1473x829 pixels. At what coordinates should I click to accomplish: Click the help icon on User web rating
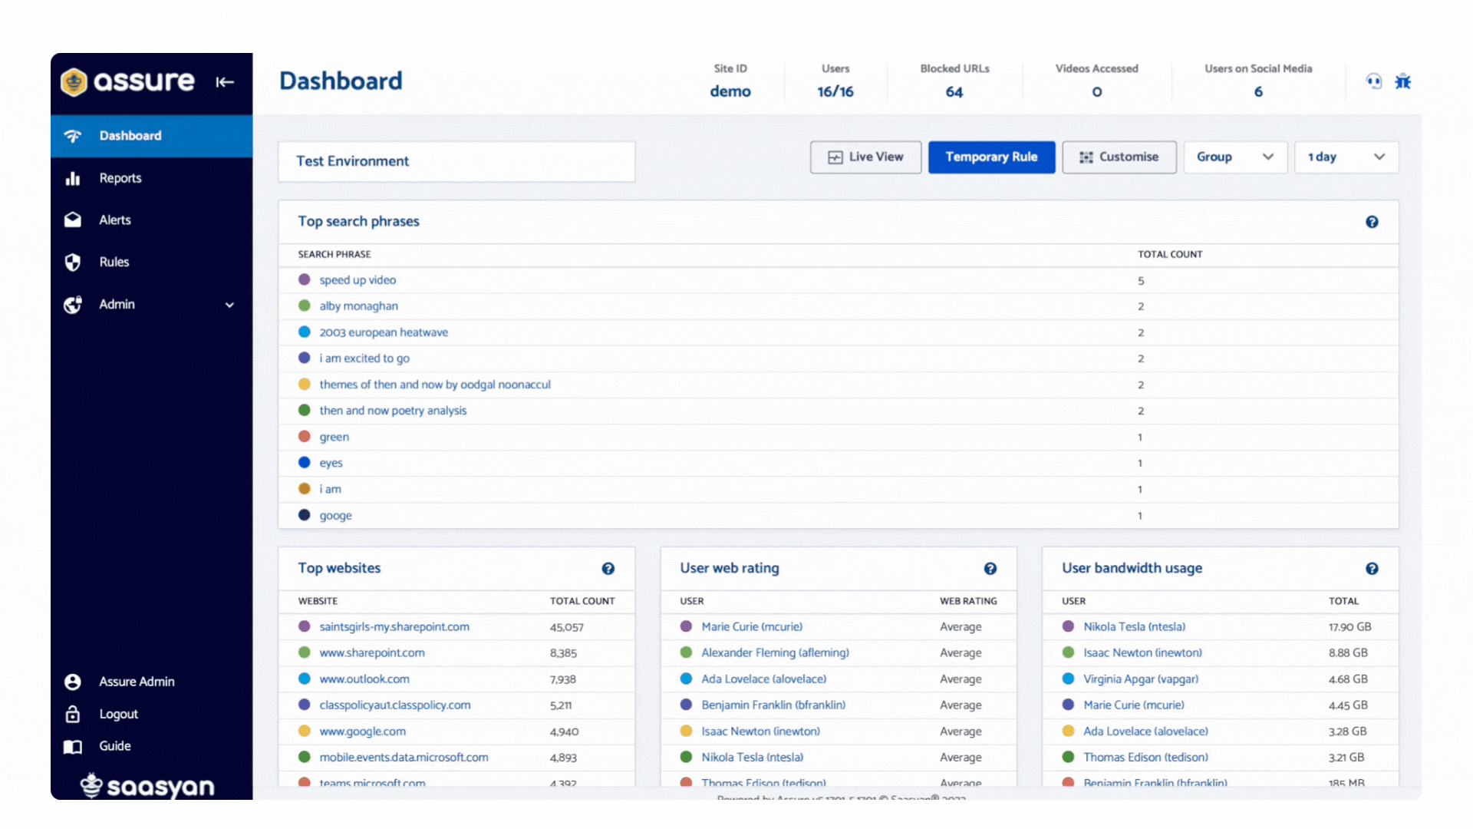point(990,568)
